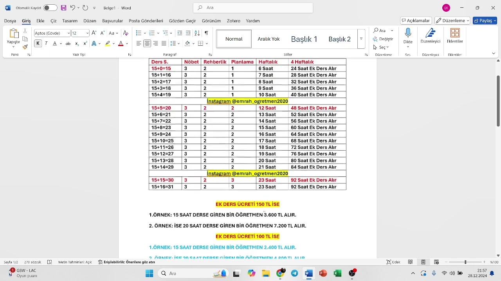This screenshot has width=501, height=281.
Task: Toggle Otomatik Kaydet autosave switch
Action: point(50,8)
